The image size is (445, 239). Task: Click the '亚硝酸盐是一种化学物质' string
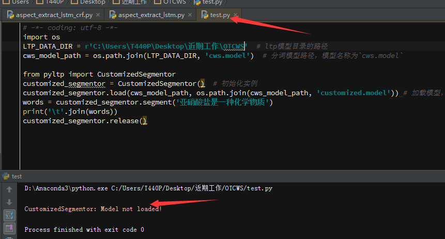tap(222, 102)
